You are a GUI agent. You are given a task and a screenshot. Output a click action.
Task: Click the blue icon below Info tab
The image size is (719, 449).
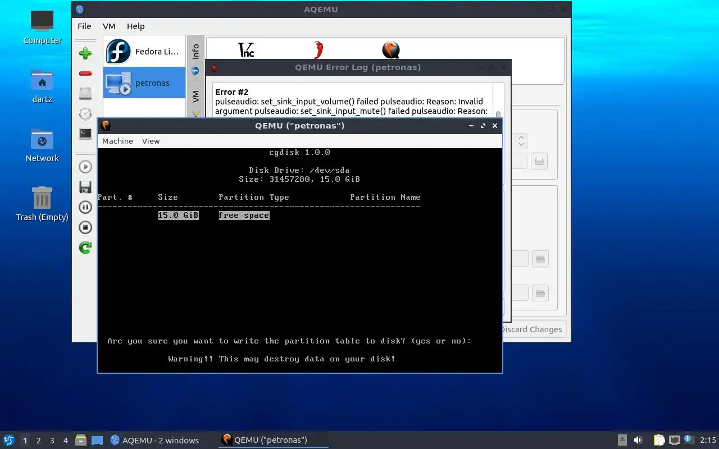click(x=195, y=71)
